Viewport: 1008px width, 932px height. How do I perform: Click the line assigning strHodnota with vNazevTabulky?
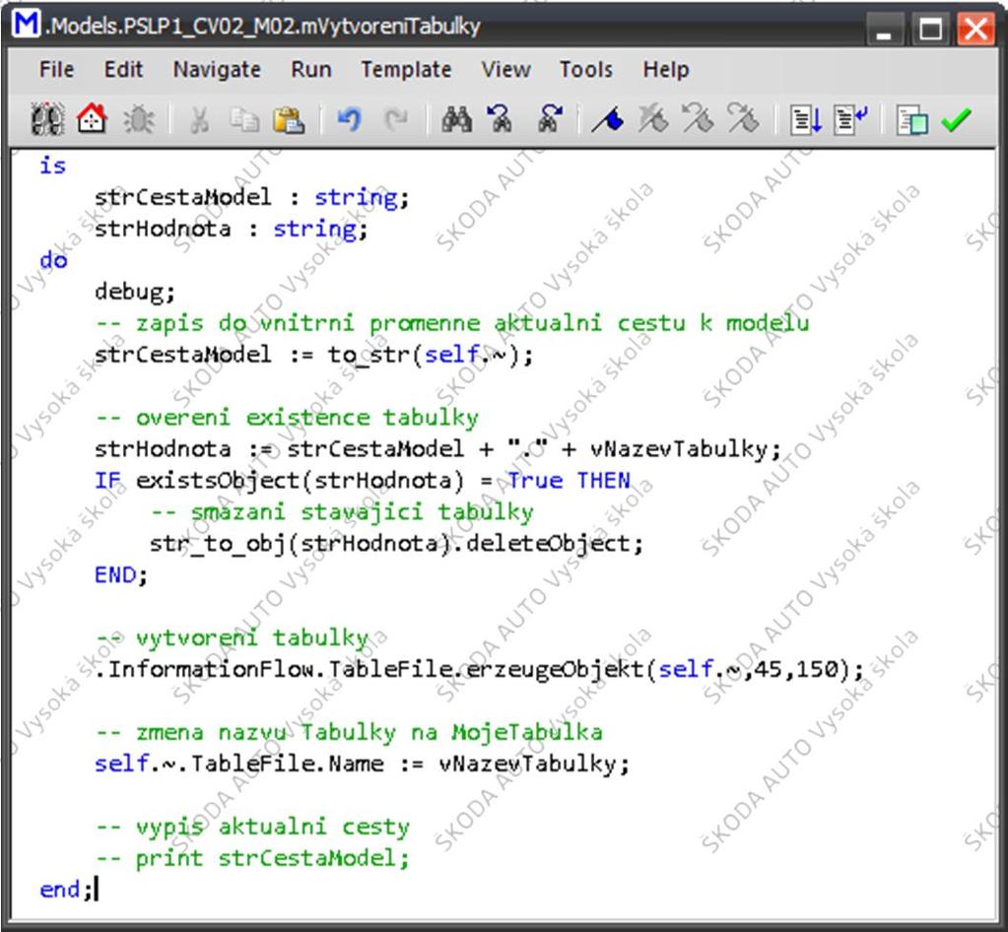tap(437, 448)
